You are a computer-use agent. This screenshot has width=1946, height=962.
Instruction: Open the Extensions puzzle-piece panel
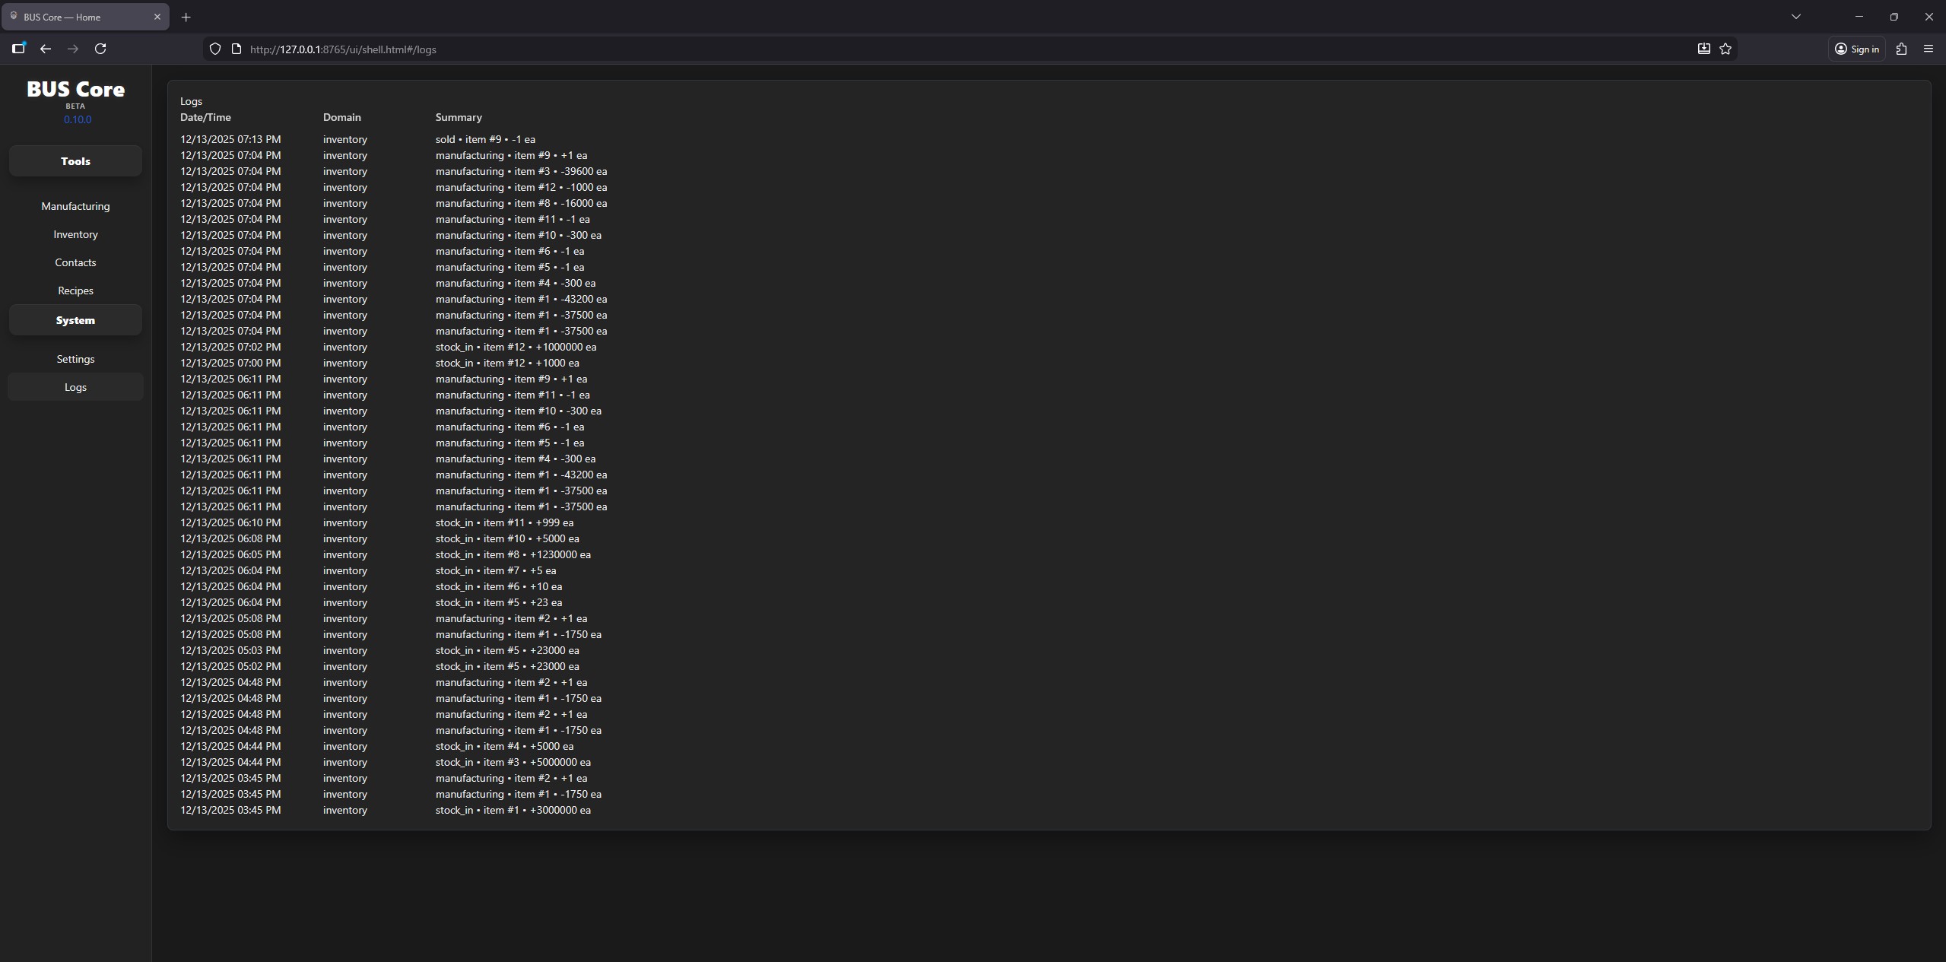point(1901,49)
